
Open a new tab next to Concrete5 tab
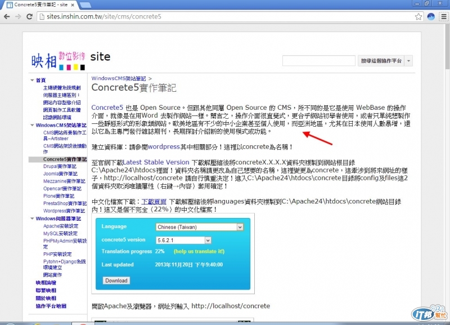click(x=85, y=5)
